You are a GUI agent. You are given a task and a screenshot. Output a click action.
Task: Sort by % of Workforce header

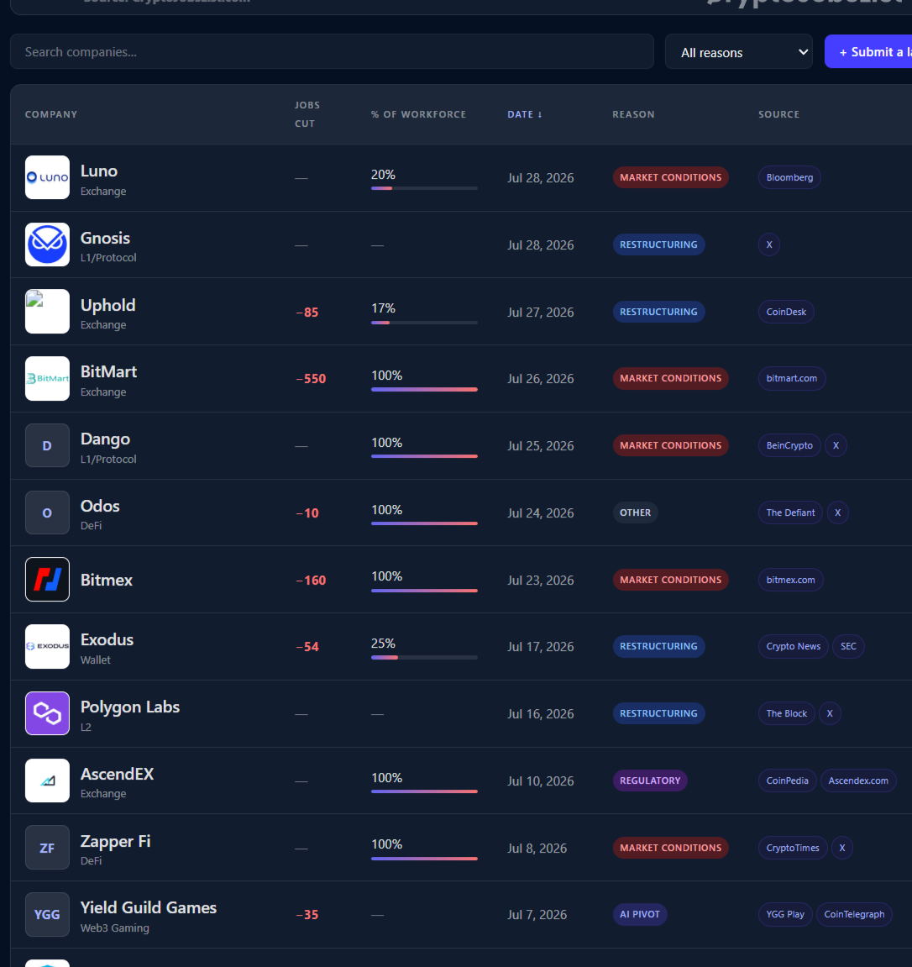(x=419, y=115)
